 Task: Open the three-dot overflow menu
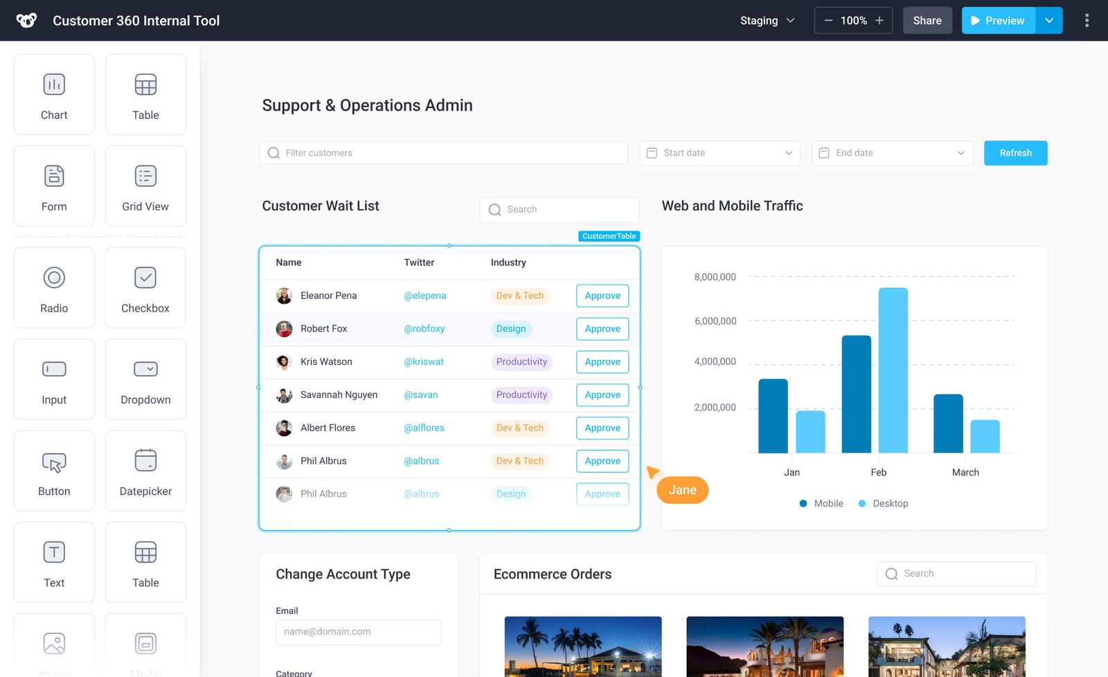pos(1087,20)
